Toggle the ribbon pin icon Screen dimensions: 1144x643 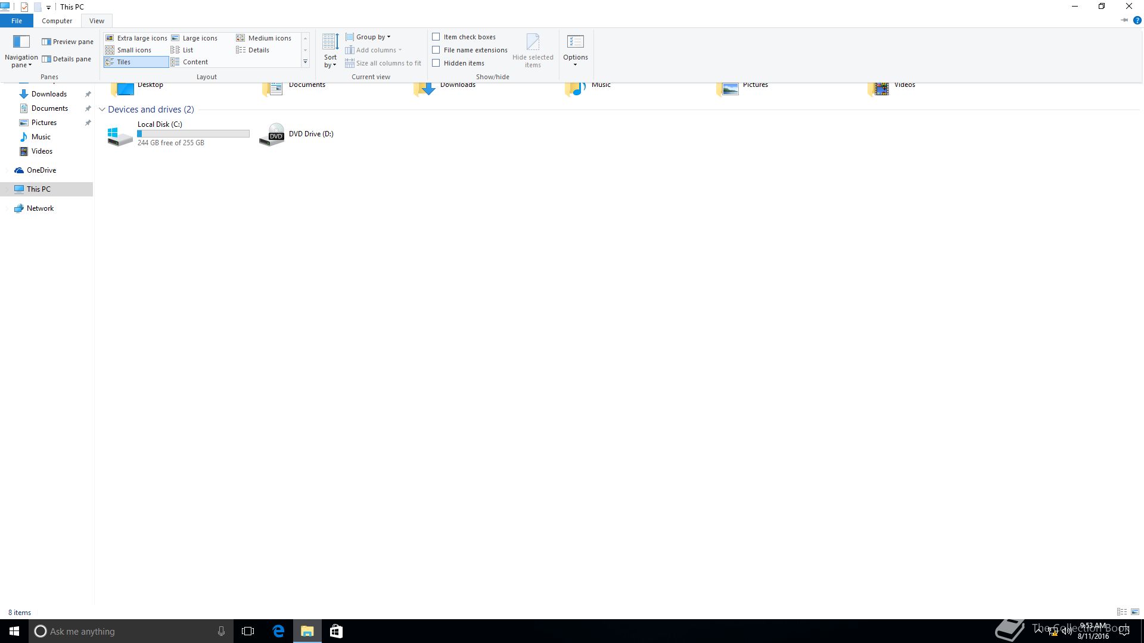(1124, 20)
